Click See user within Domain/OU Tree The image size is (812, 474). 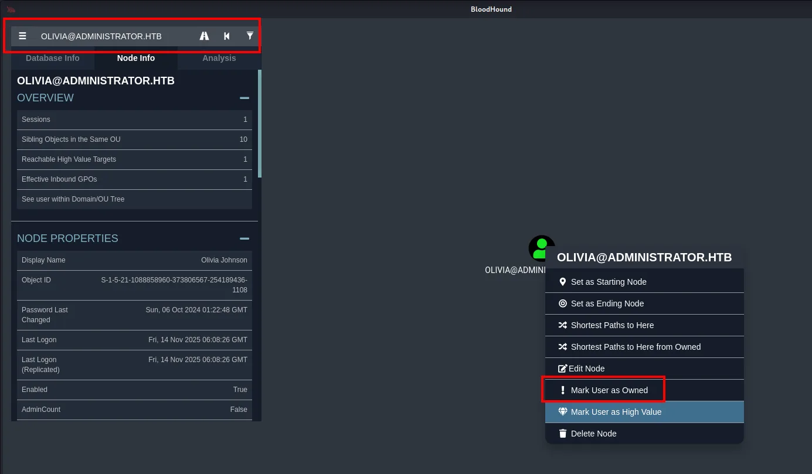point(134,199)
